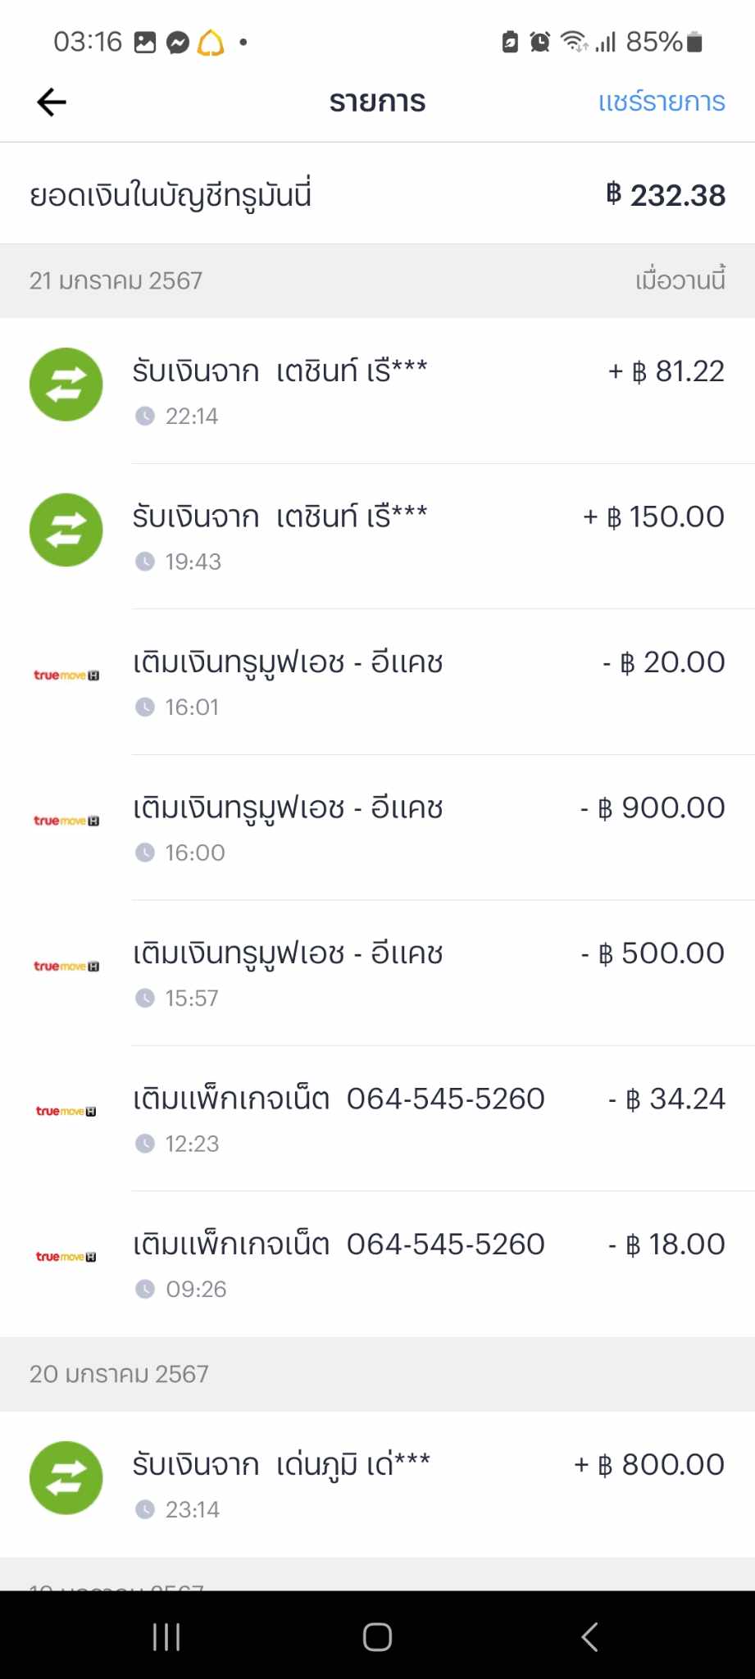Image resolution: width=755 pixels, height=1679 pixels.
Task: Tap the แชร์รายการ share link
Action: pos(661,102)
